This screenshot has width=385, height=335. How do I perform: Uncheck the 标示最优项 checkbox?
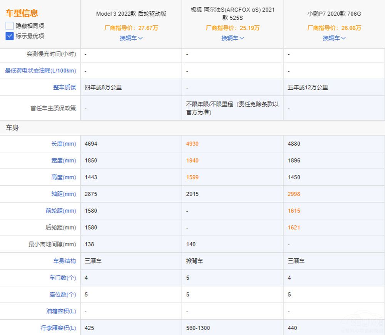(10, 36)
